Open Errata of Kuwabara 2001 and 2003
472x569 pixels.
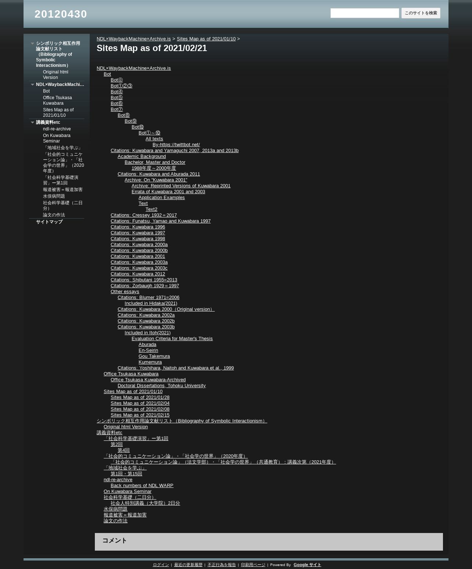(168, 191)
